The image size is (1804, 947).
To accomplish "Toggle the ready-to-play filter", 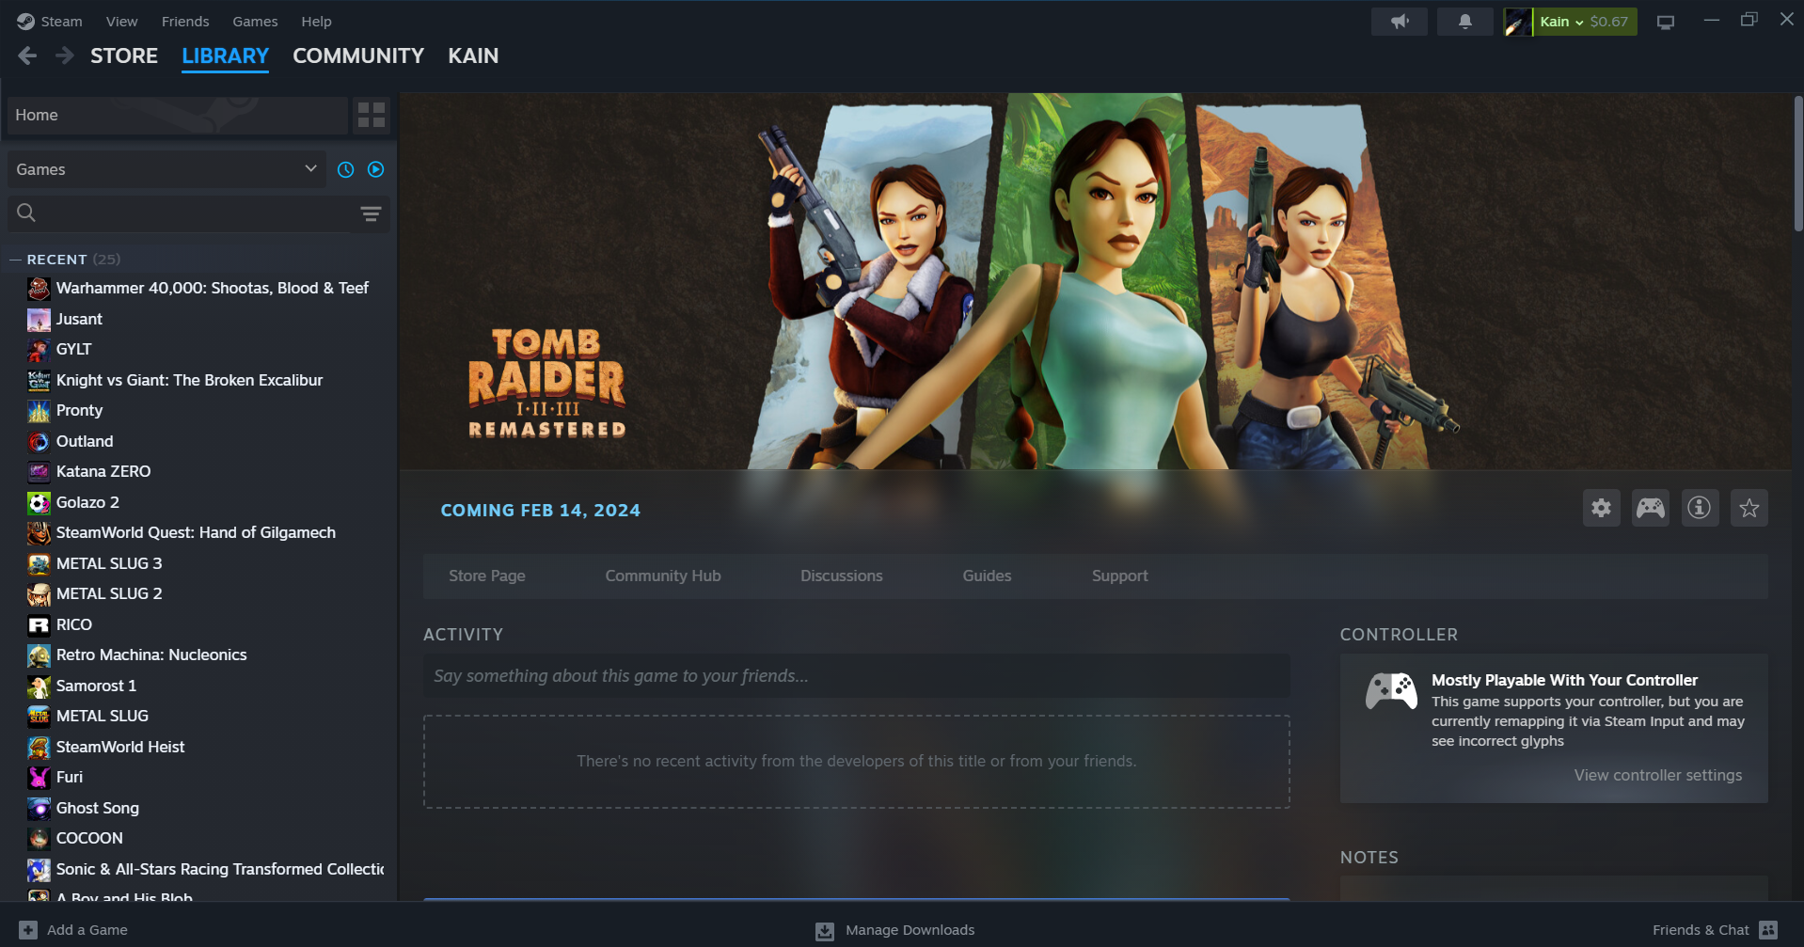I will [376, 169].
